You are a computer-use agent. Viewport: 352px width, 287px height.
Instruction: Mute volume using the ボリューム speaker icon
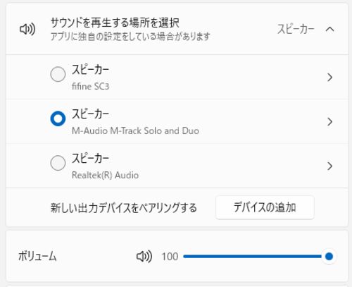144,256
